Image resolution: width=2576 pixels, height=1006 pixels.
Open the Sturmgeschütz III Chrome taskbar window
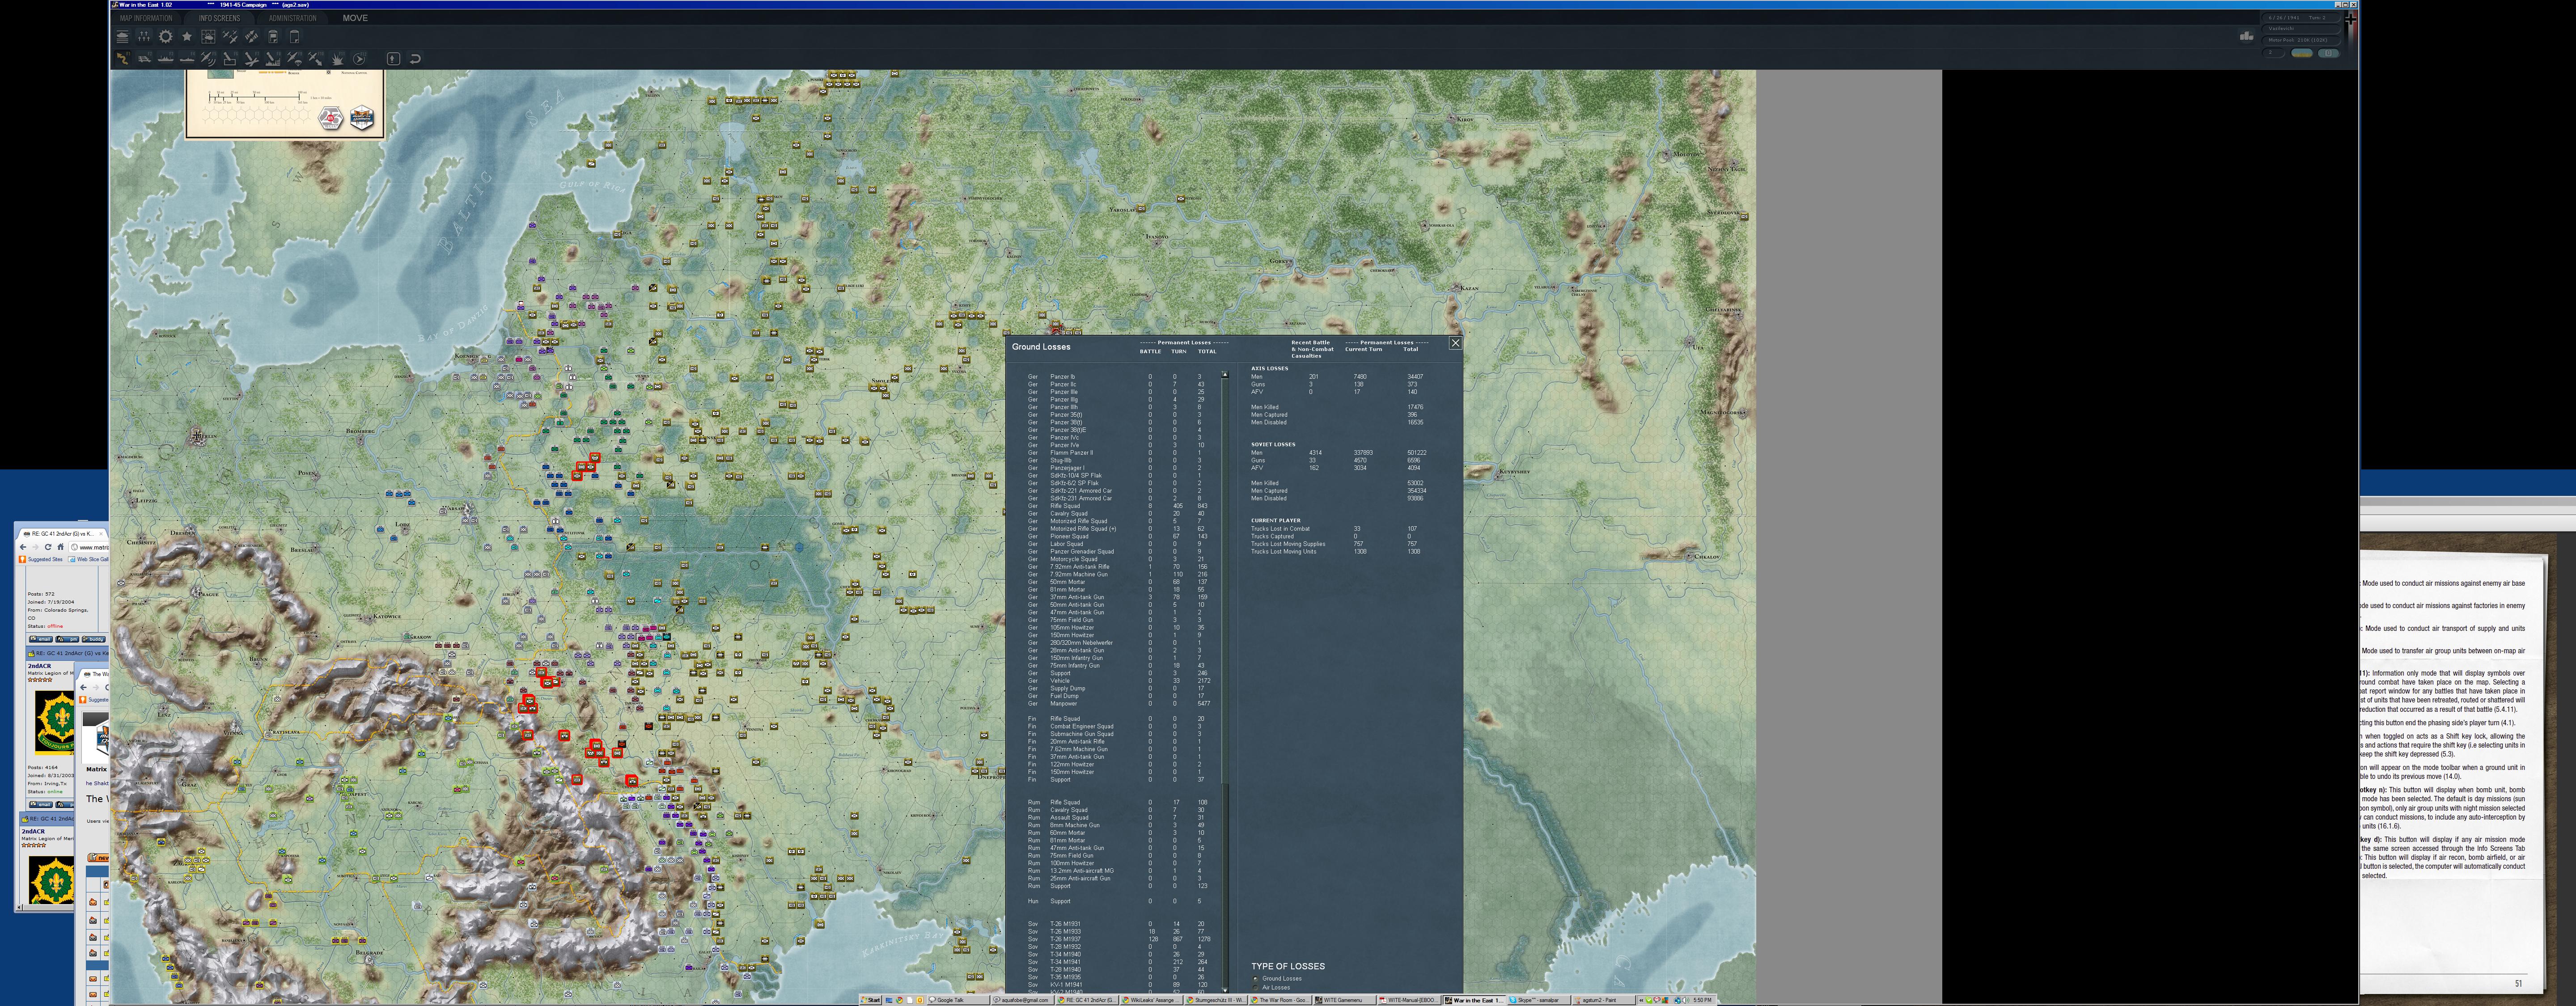point(1215,1000)
